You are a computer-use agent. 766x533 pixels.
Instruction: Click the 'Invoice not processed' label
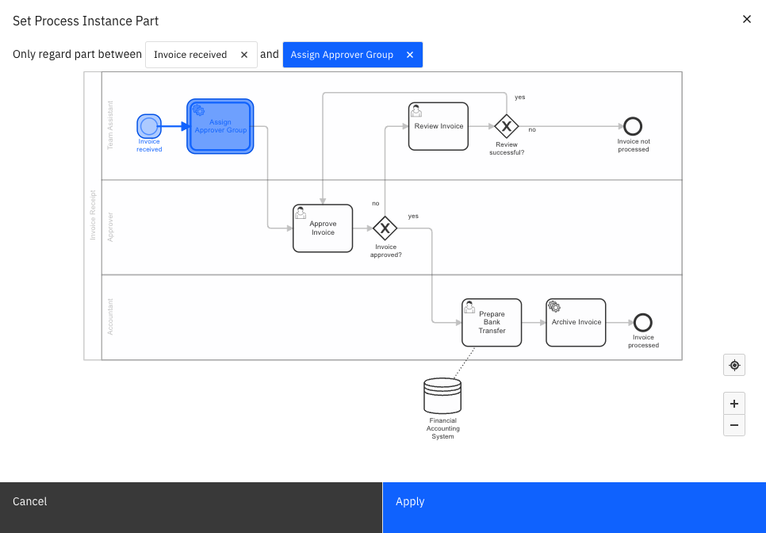coord(633,146)
